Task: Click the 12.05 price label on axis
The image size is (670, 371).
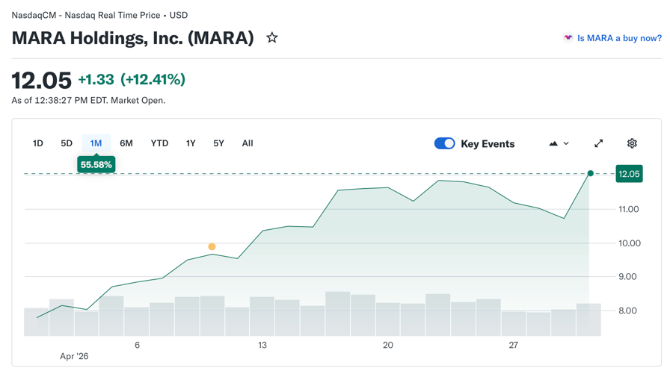Action: coord(629,174)
